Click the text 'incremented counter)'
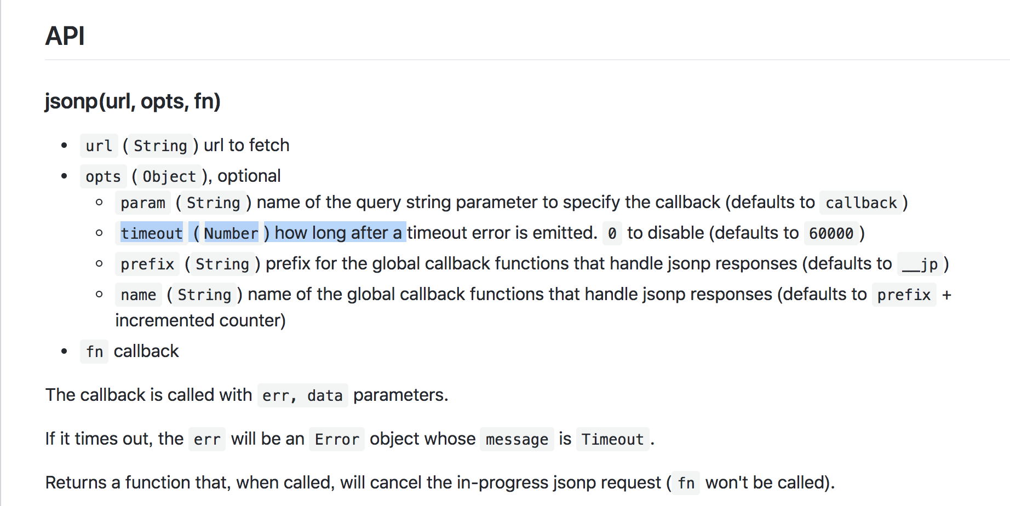Viewport: 1010px width, 506px height. click(200, 320)
